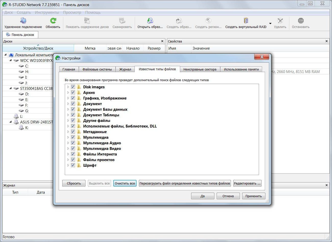
Task: Open the Журнал settings tab
Action: coord(125,69)
